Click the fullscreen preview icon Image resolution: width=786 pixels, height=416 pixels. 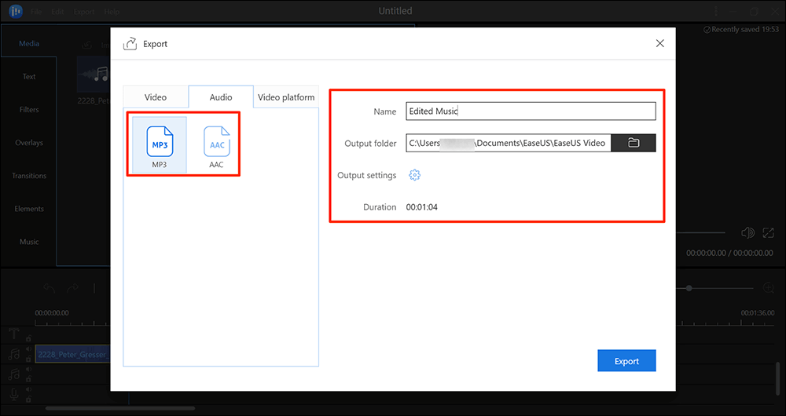pos(769,233)
